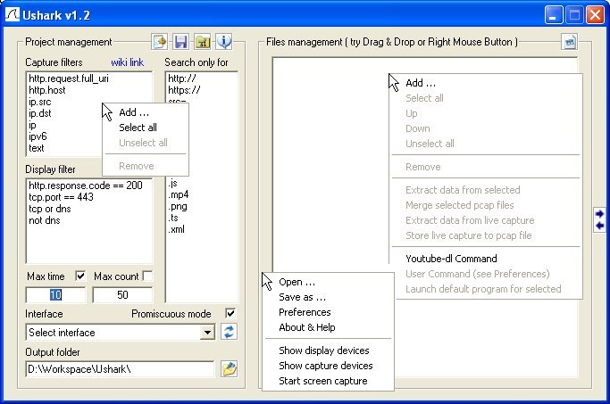Click the Output folder path field
This screenshot has height=404, width=610.
click(120, 369)
